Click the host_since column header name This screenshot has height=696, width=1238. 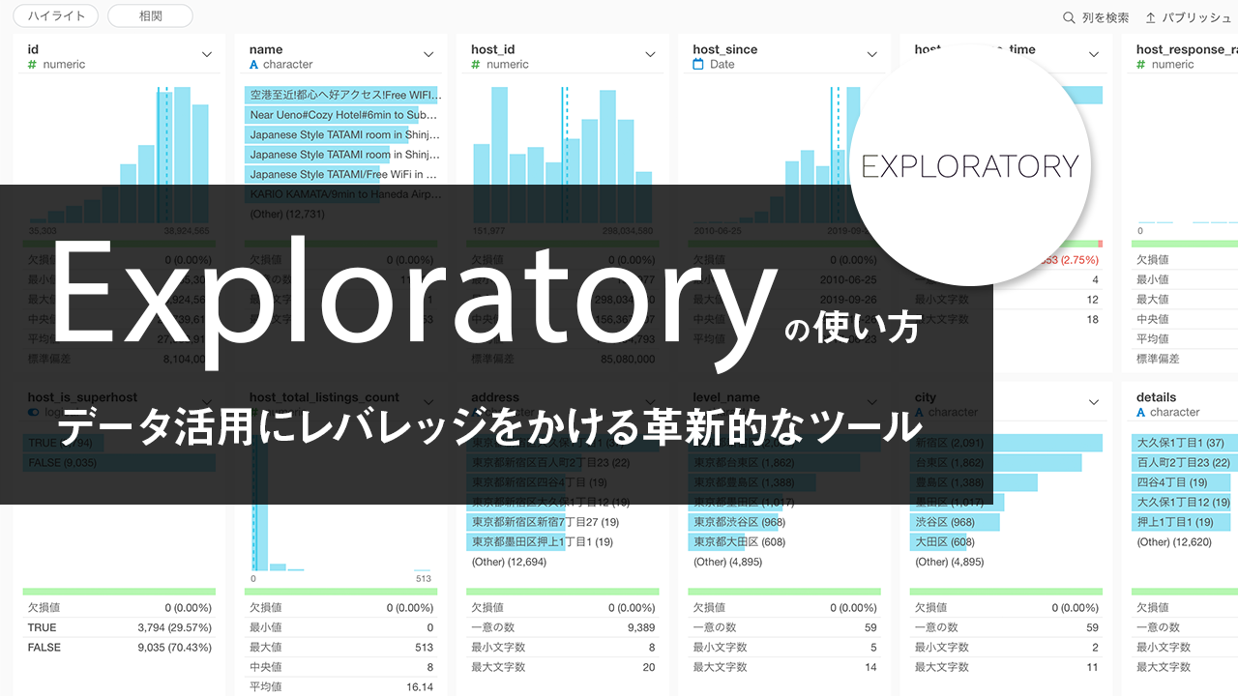(725, 49)
